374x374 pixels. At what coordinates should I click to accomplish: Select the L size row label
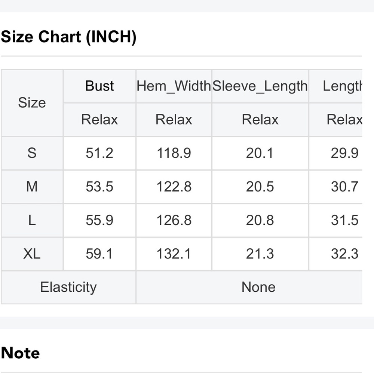pyautogui.click(x=32, y=220)
